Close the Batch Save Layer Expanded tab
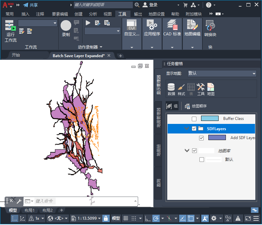Screen dimensions: 262x225 109,56
